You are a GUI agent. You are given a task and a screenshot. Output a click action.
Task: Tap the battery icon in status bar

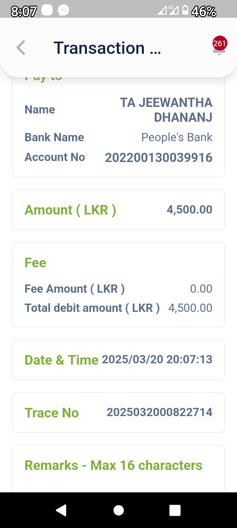pos(185,11)
